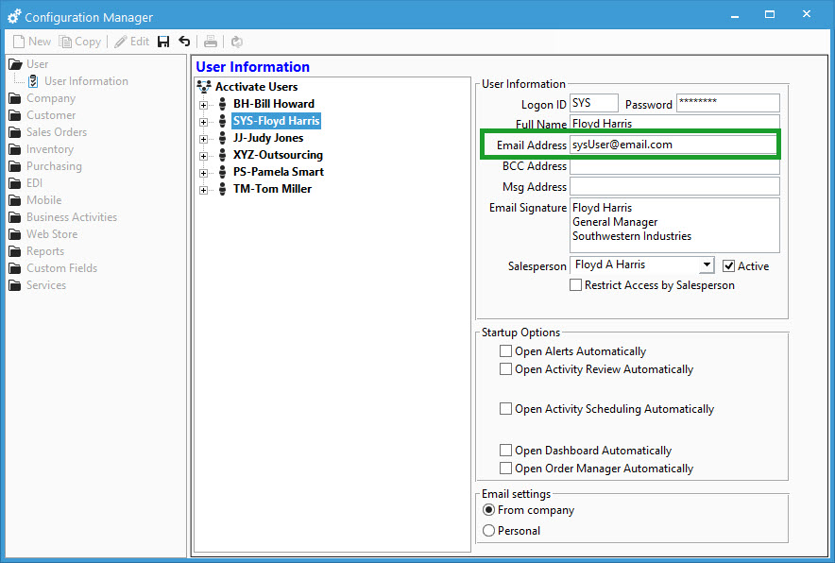
Task: Click the Save icon in the toolbar
Action: pyautogui.click(x=162, y=41)
